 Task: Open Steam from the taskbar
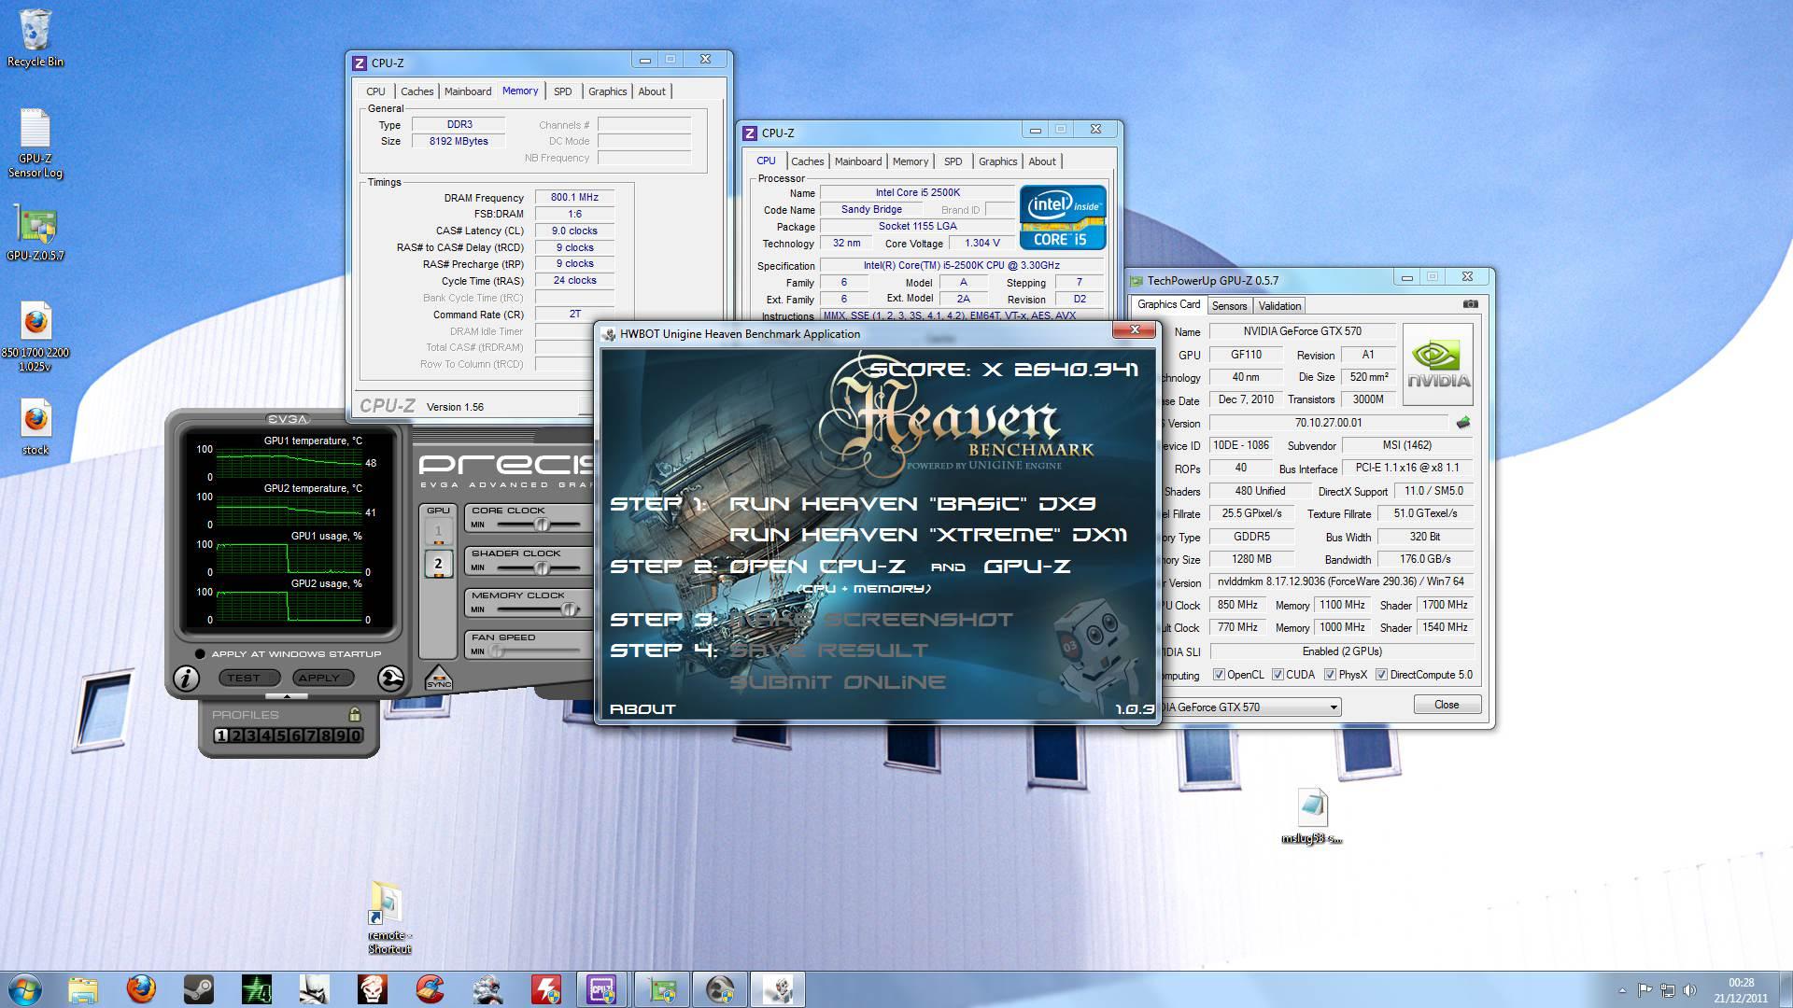[x=199, y=989]
